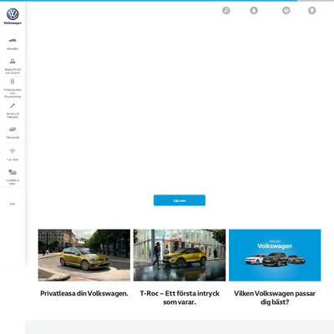Image resolution: width=334 pixels, height=334 pixels.
Task: Open the electric charging cars sidebar icon
Action: click(x=13, y=172)
